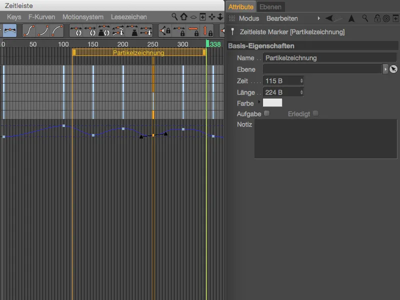Click the Bearbeiten menu in the Attribute manager

(x=282, y=18)
